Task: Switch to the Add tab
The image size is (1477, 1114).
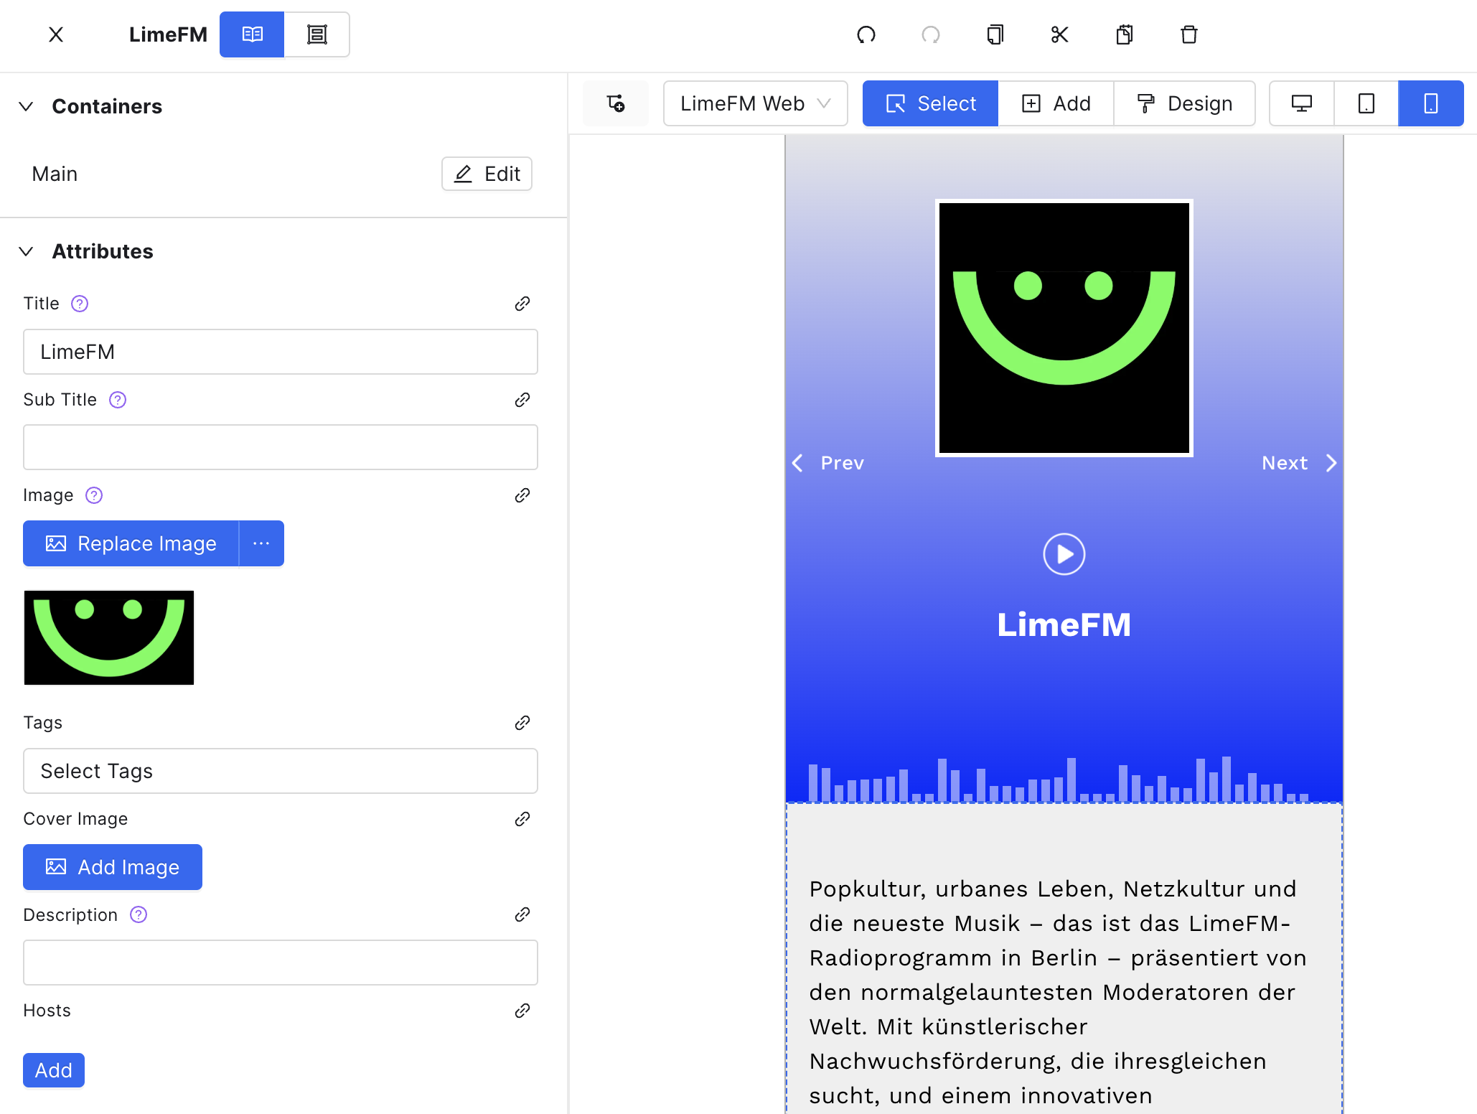Action: coord(1056,103)
